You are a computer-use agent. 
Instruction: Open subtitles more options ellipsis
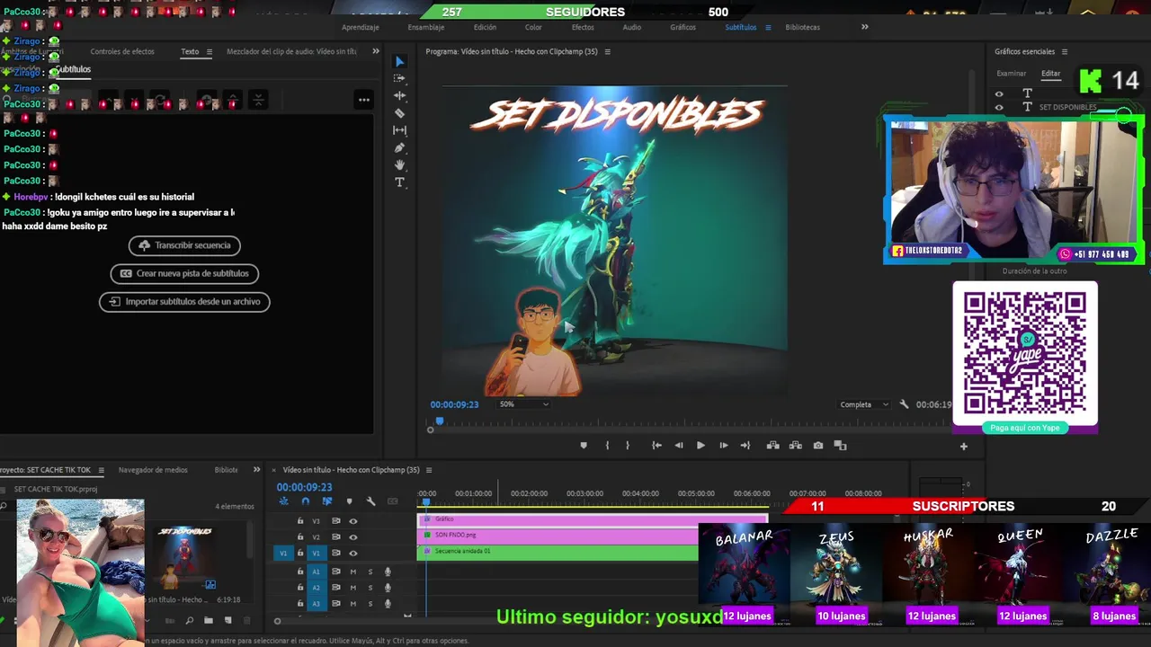(x=363, y=100)
